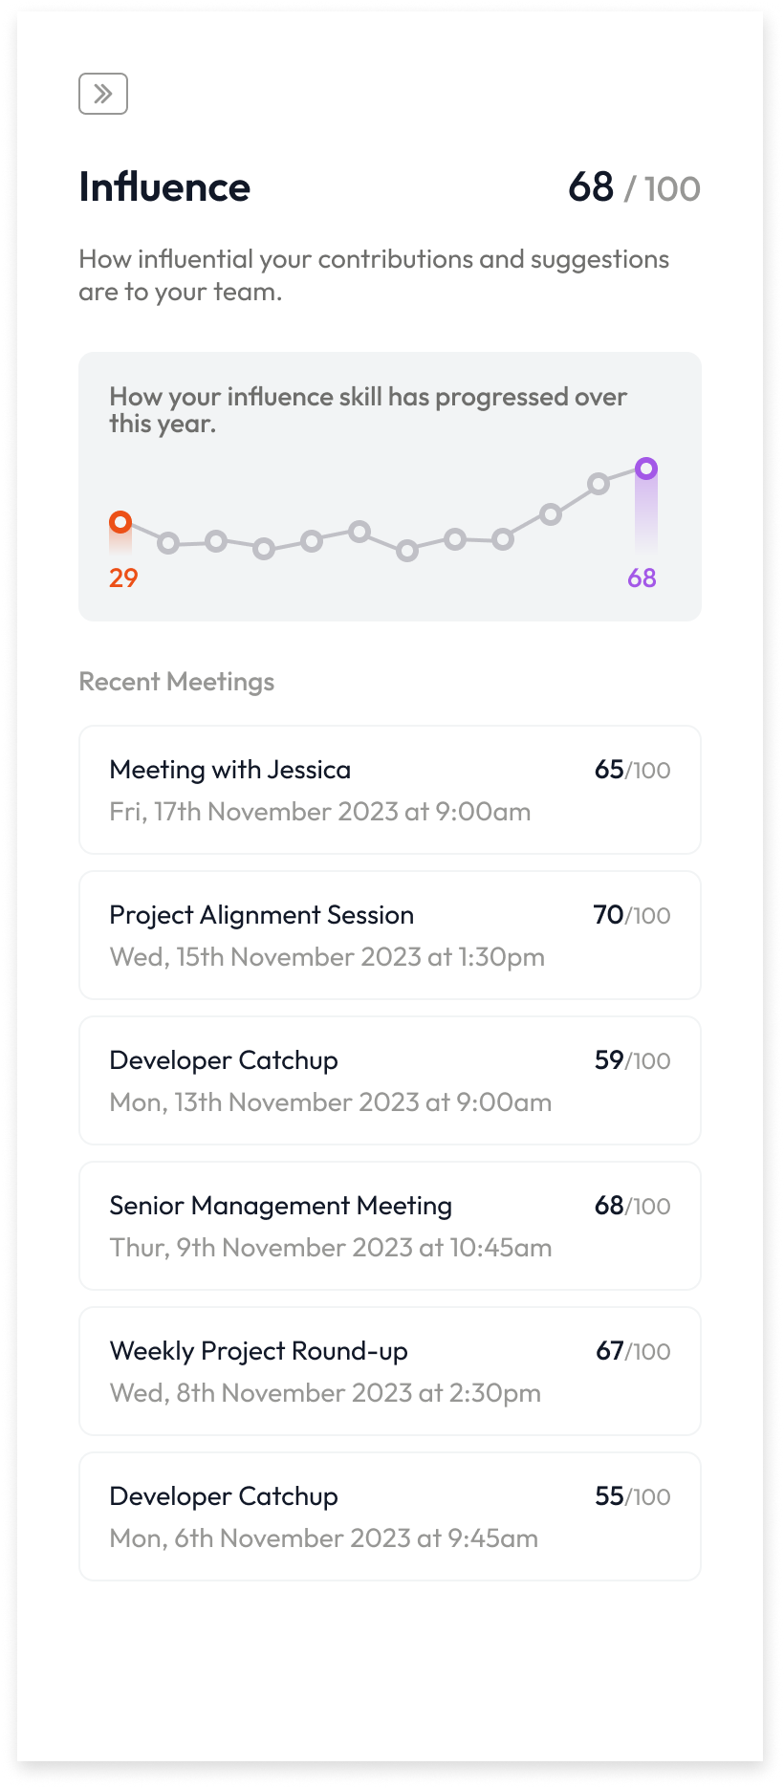This screenshot has width=784, height=1788.
Task: Click the 68/100 Senior Management Meeting score
Action: [632, 1206]
